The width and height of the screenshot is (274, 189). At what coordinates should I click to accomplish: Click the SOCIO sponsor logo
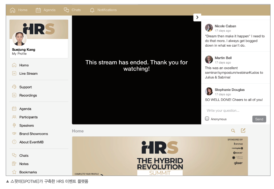coord(238,153)
